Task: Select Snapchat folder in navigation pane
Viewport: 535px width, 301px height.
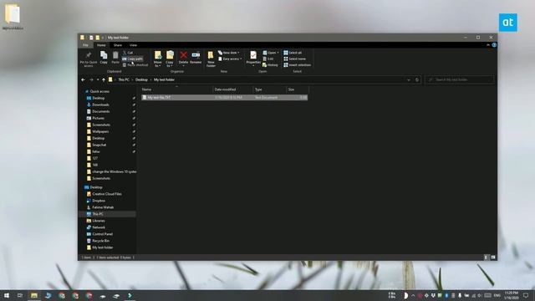Action: [x=97, y=145]
